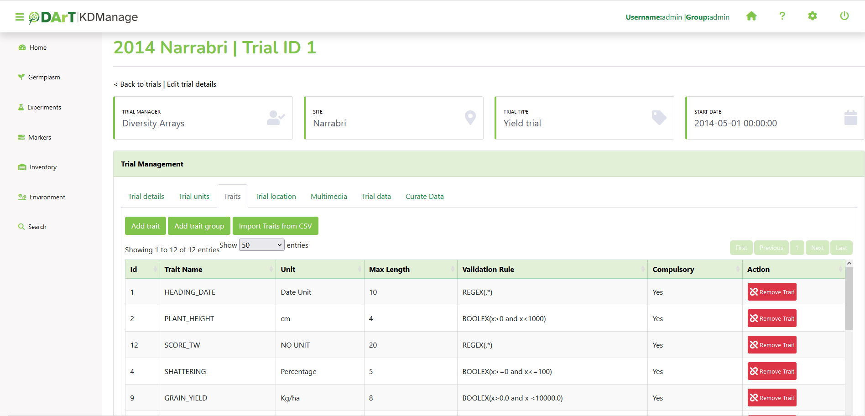865x416 pixels.
Task: Click the Add trait button
Action: pyautogui.click(x=145, y=226)
